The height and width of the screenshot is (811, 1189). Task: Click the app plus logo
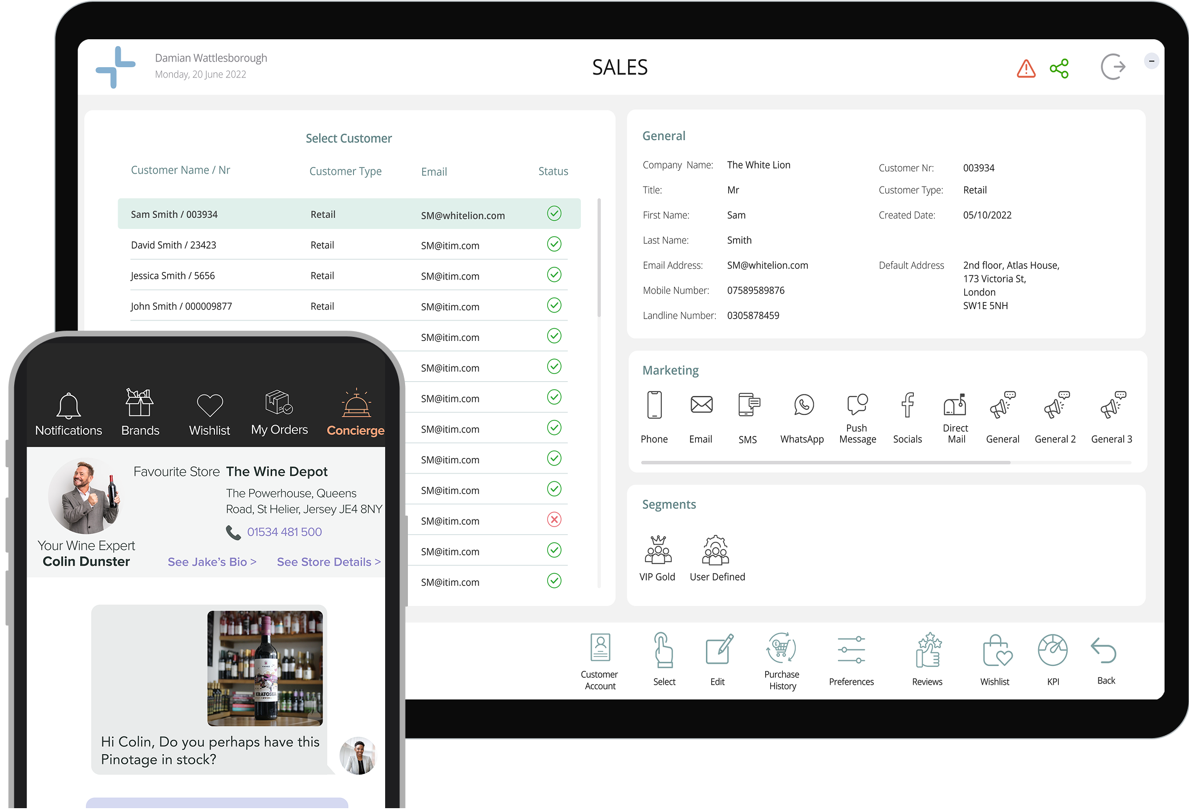pos(115,67)
